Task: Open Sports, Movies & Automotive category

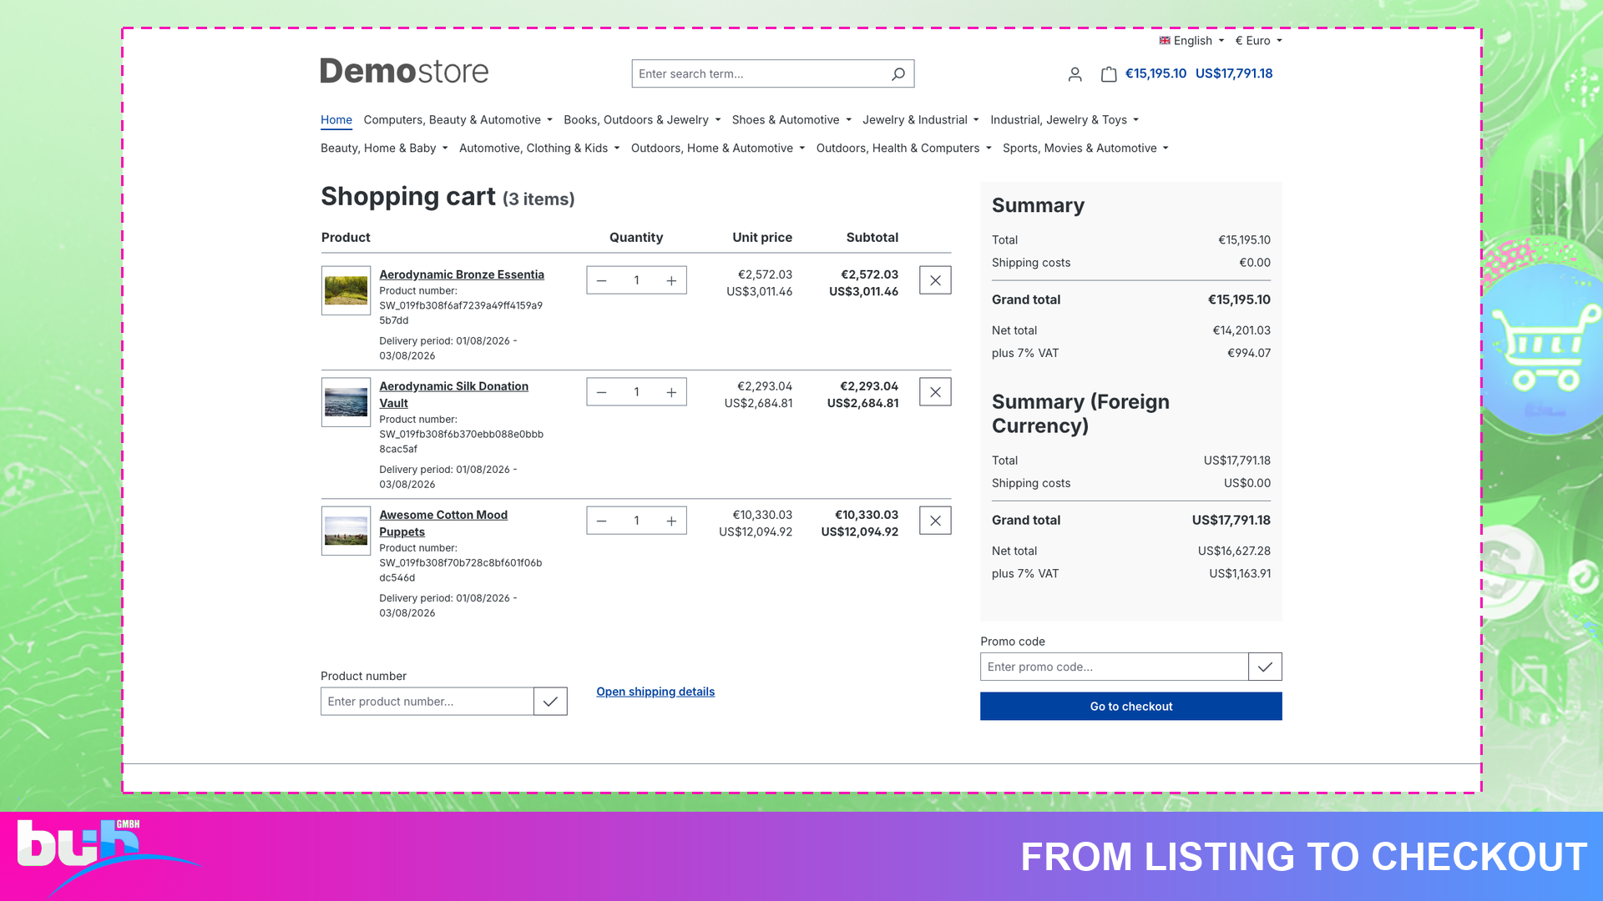Action: coord(1085,148)
